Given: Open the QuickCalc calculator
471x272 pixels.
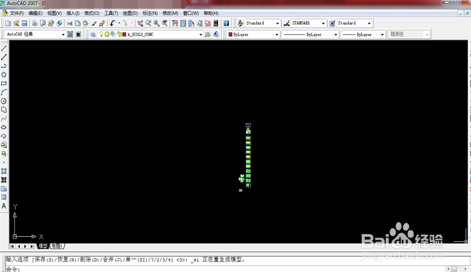Looking at the screenshot, I should [x=215, y=23].
